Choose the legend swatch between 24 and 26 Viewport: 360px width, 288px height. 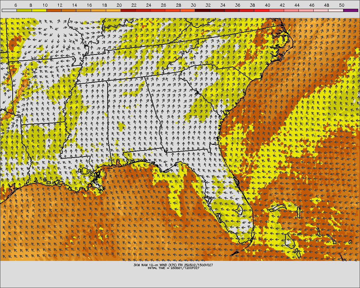[x=158, y=10]
